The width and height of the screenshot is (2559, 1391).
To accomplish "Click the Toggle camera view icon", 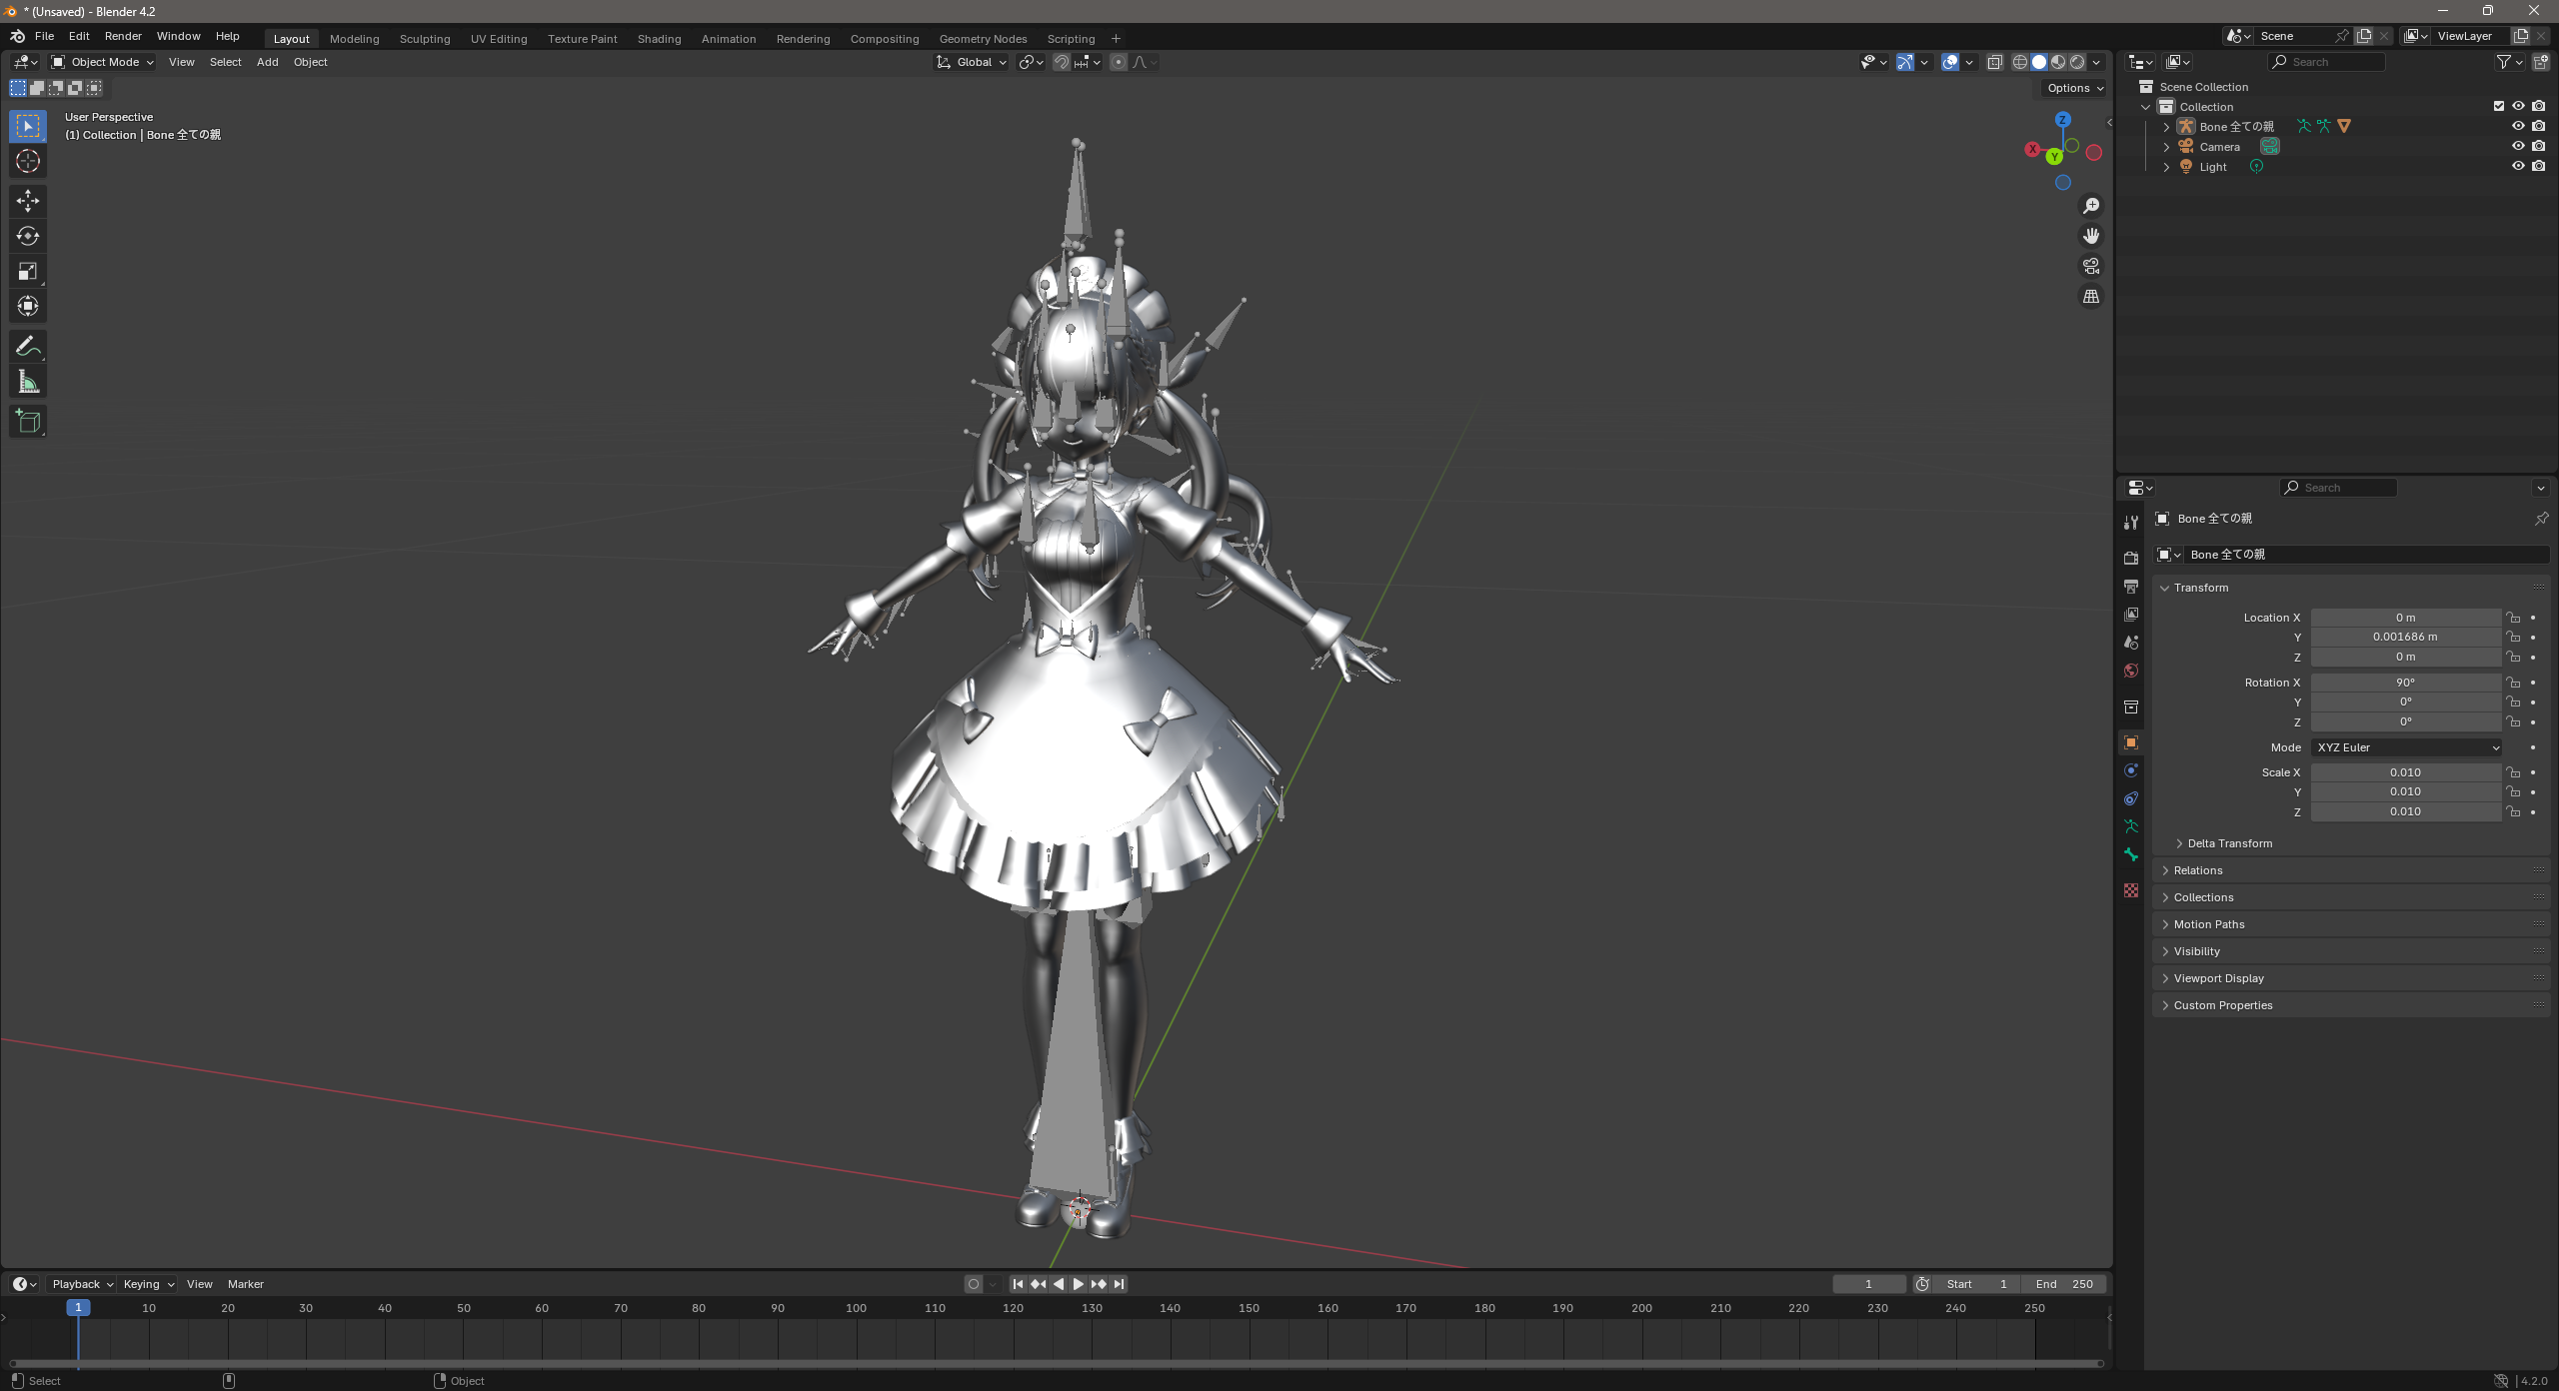I will click(x=2091, y=266).
